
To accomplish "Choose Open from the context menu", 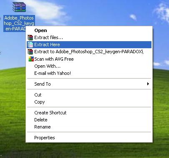I will [89, 30].
